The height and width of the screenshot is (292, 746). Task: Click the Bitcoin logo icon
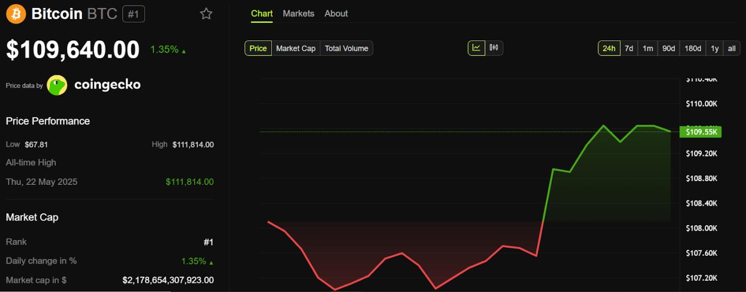16,14
